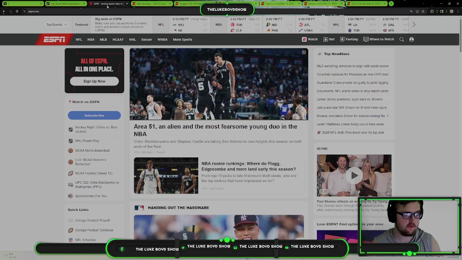The height and width of the screenshot is (260, 462).
Task: Click the expand icon on the Spurs hero image
Action: click(x=304, y=52)
